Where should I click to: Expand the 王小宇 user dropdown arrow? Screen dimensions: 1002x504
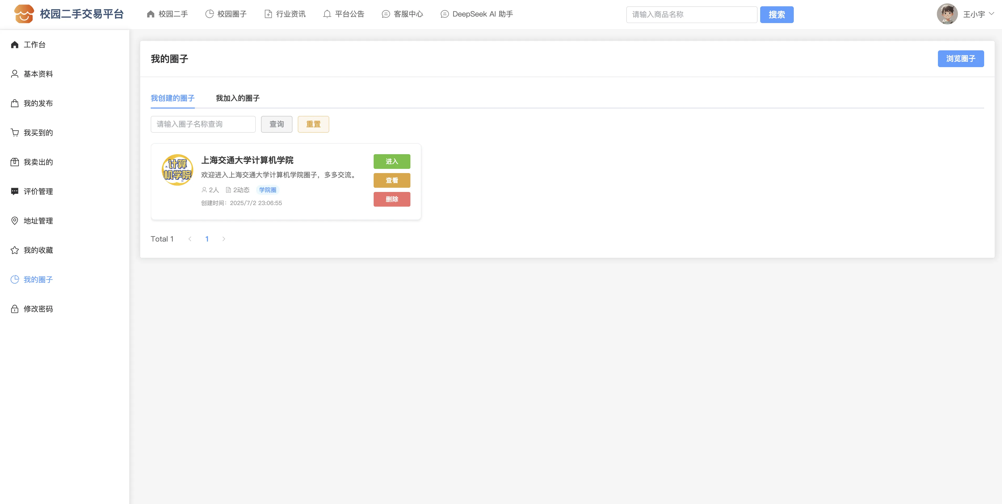pyautogui.click(x=991, y=14)
